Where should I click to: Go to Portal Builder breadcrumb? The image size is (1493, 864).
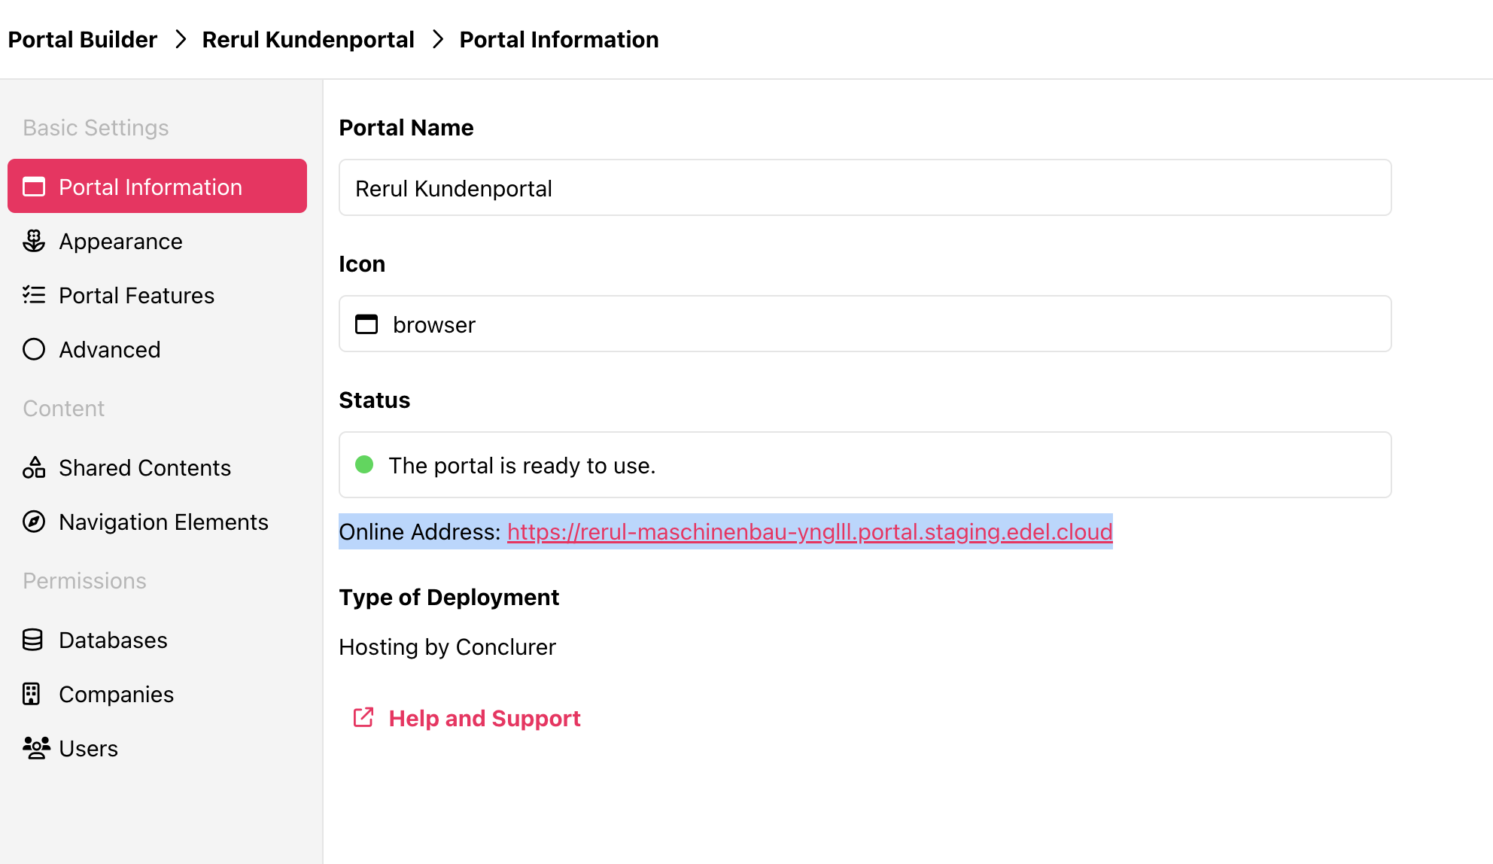(82, 39)
